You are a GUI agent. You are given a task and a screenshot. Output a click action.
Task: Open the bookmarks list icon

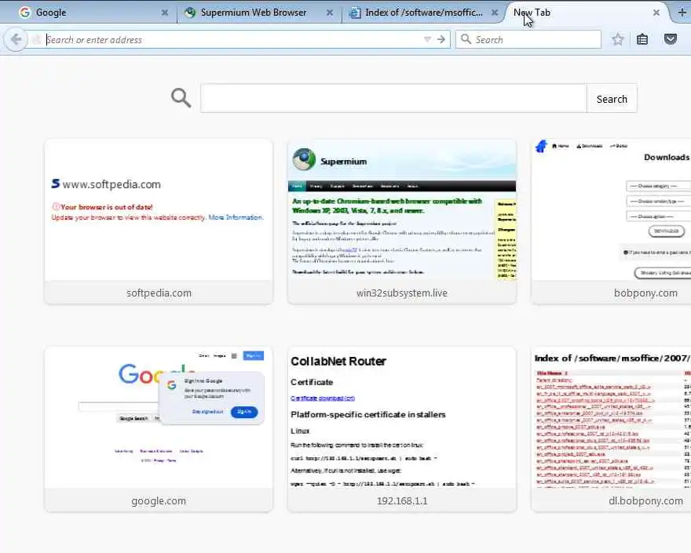tap(642, 40)
